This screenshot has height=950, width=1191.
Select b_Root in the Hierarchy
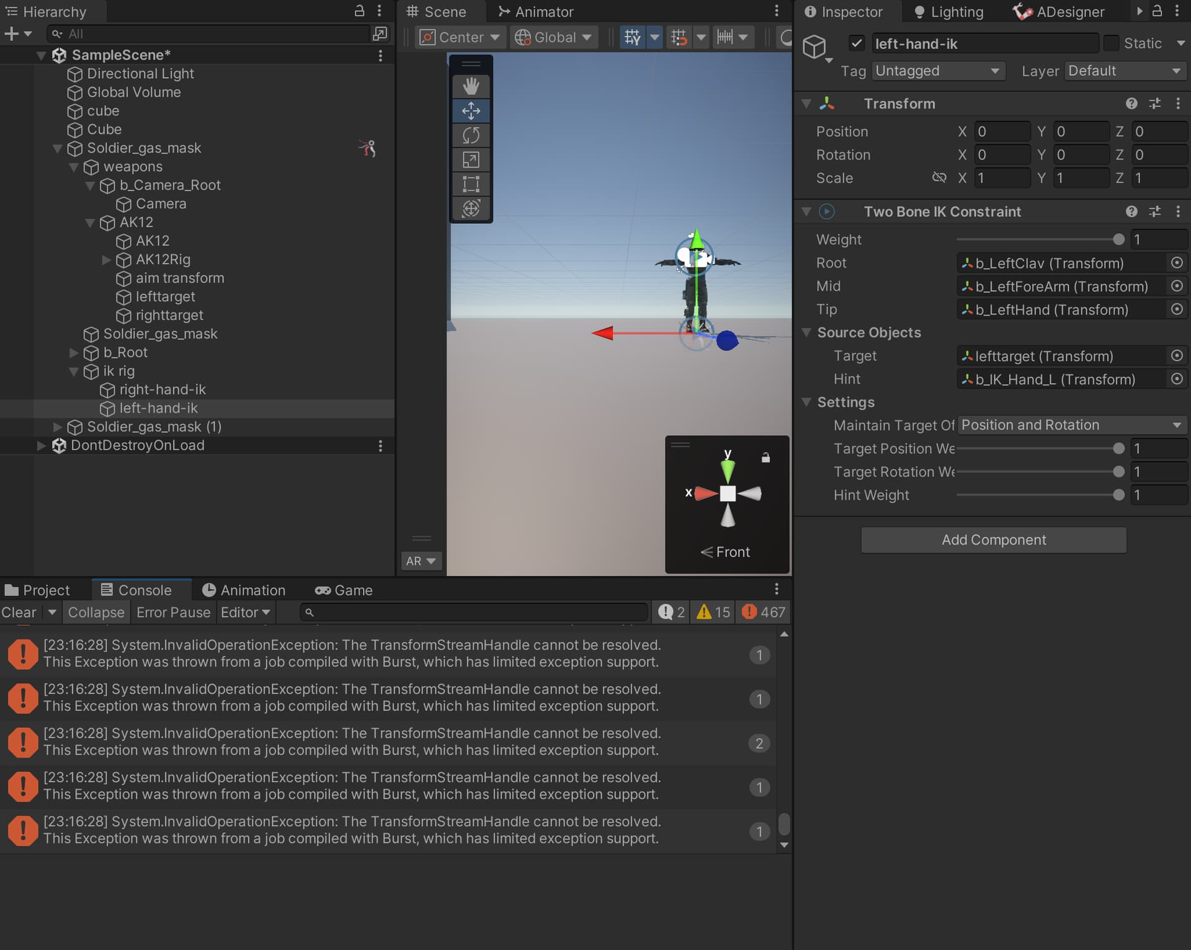click(x=125, y=352)
